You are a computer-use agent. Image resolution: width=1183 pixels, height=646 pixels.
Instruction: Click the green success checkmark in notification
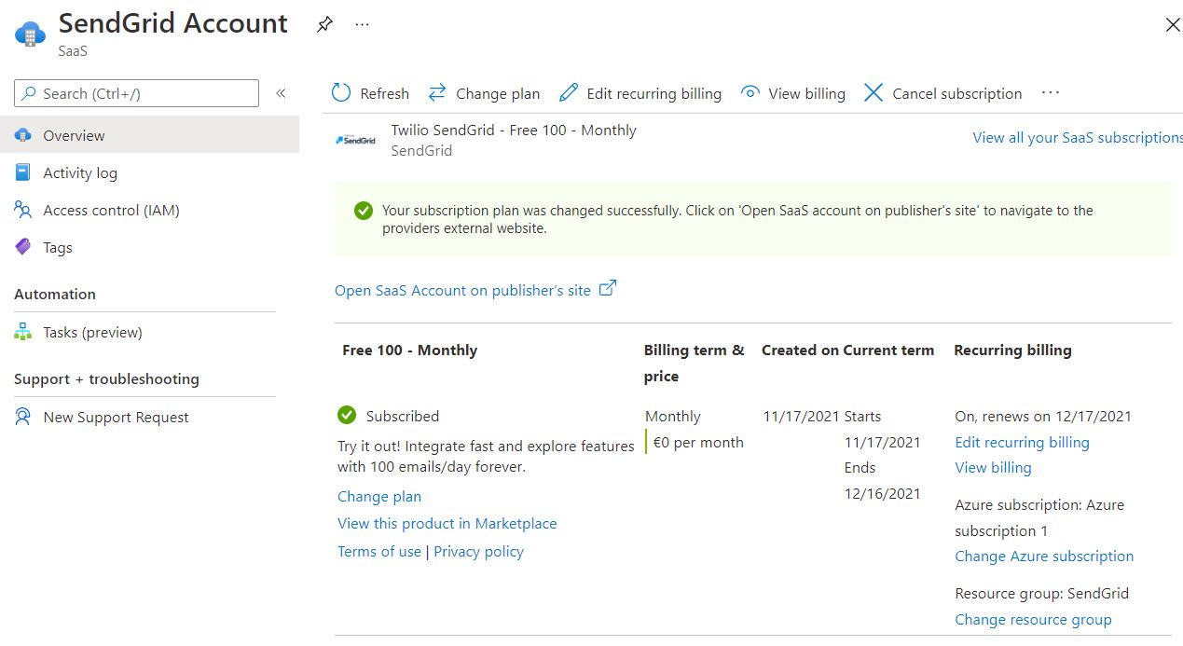click(364, 211)
